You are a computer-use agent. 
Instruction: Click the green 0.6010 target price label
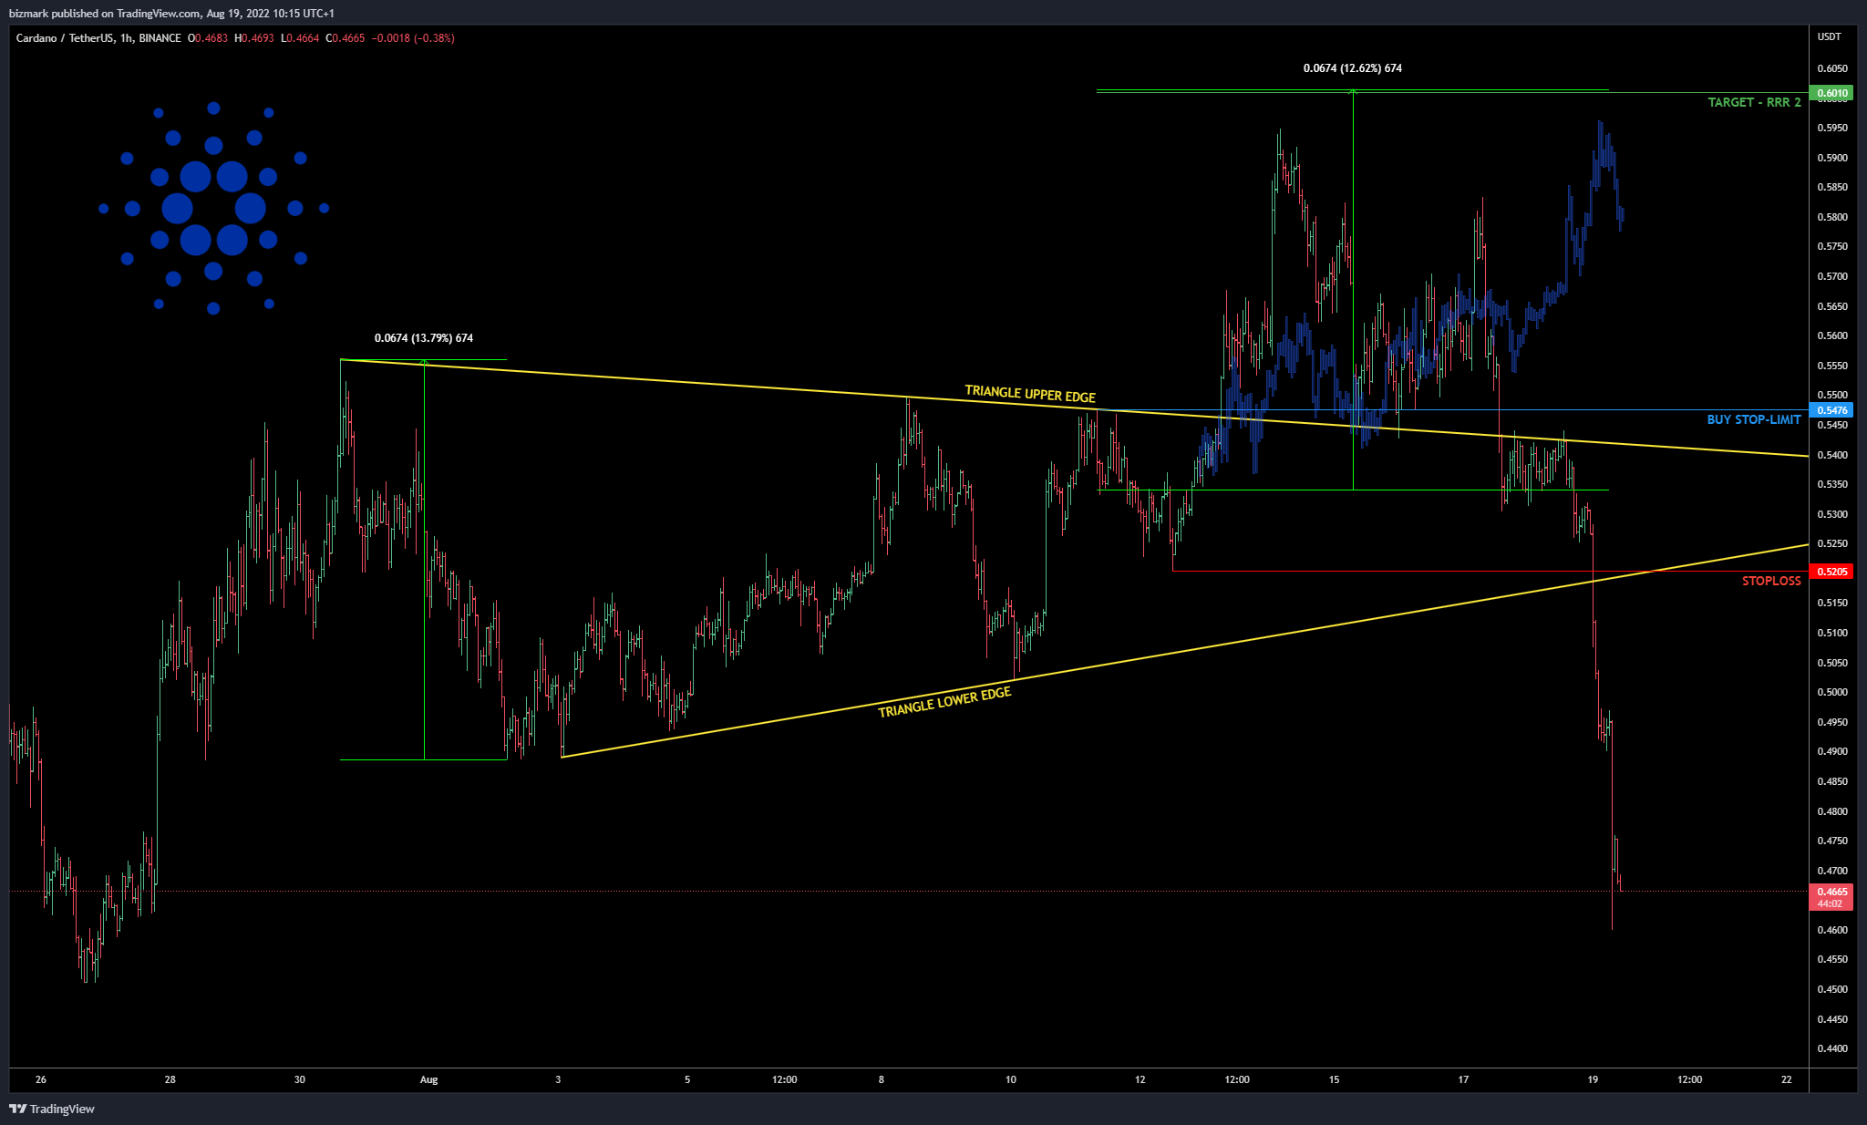coord(1832,93)
